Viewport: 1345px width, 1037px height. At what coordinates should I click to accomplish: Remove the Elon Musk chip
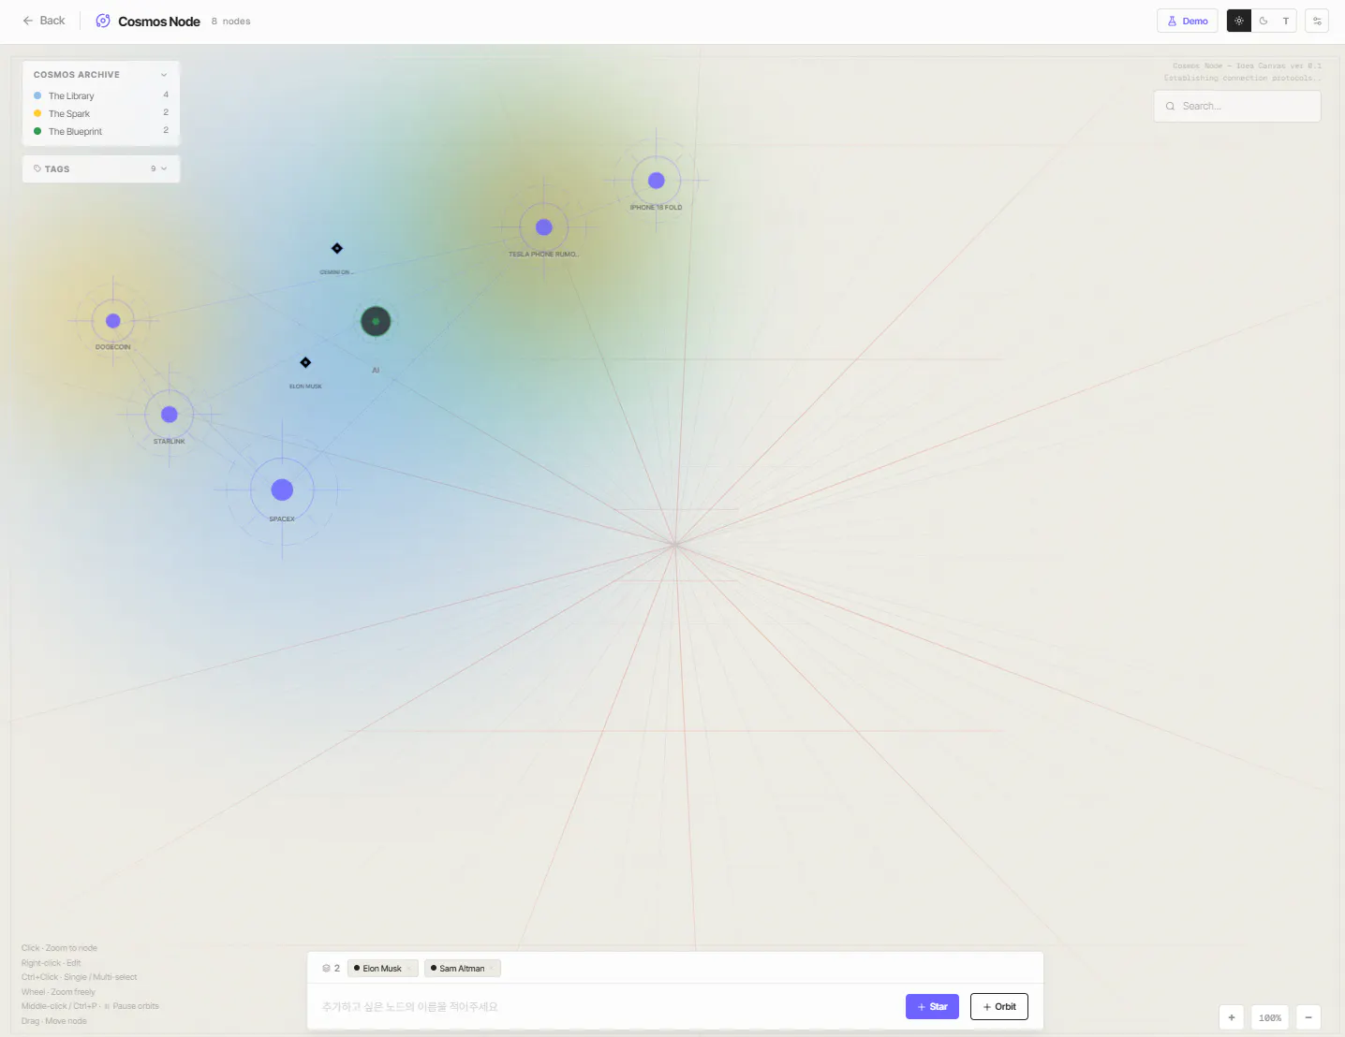point(410,969)
